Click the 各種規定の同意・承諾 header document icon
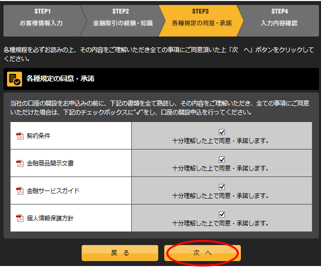 click(15, 79)
